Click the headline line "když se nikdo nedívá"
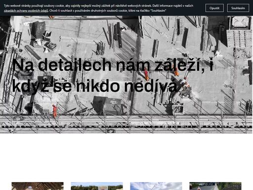This screenshot has height=190, width=253. (94, 86)
